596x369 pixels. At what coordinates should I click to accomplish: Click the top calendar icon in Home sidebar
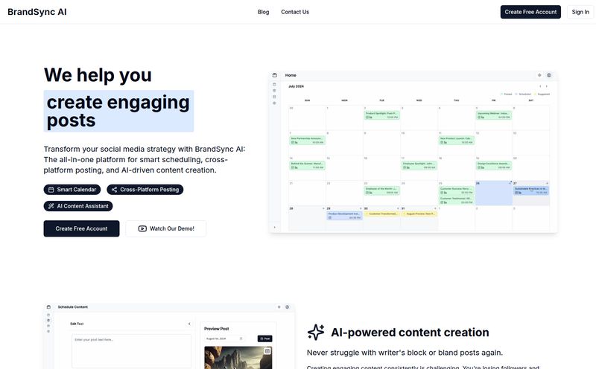(274, 84)
